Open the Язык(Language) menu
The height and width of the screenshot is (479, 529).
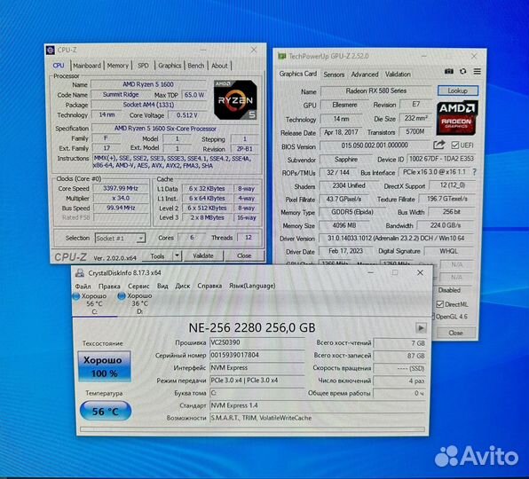pyautogui.click(x=252, y=286)
